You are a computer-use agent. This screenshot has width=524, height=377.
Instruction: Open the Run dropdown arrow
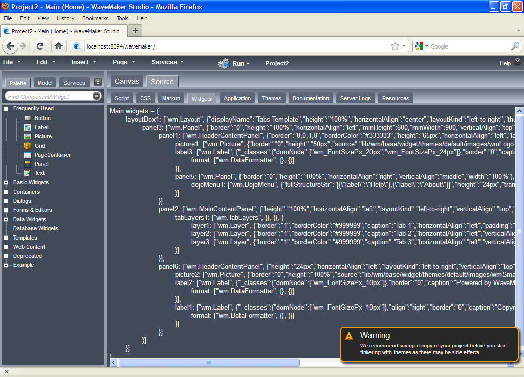pos(248,64)
